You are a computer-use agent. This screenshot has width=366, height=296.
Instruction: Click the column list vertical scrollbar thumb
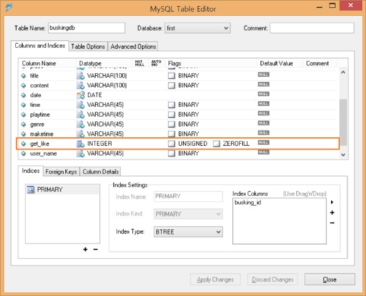click(343, 122)
